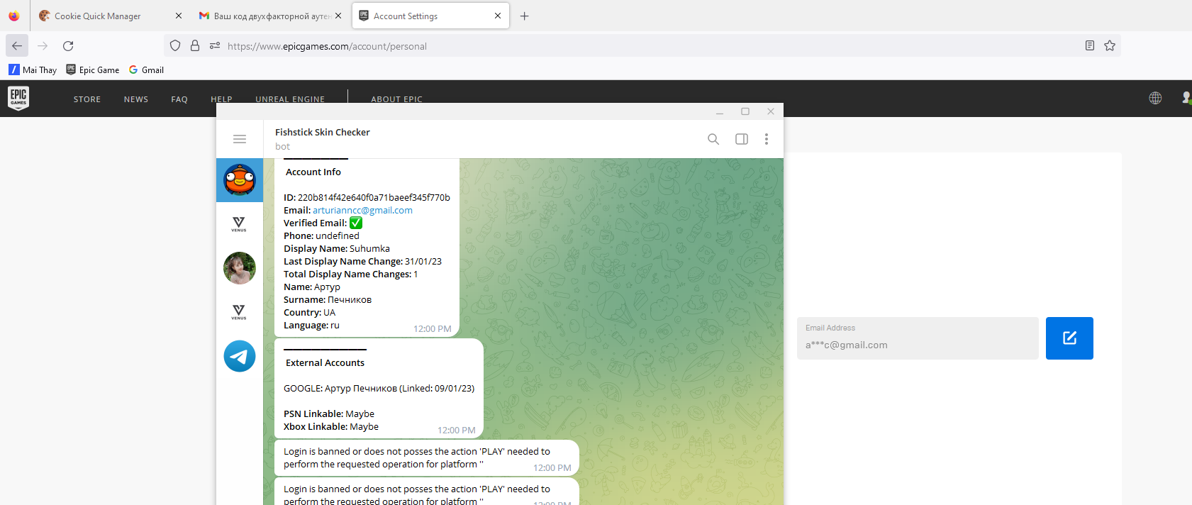
Task: Go forward in Firefox
Action: [x=43, y=45]
